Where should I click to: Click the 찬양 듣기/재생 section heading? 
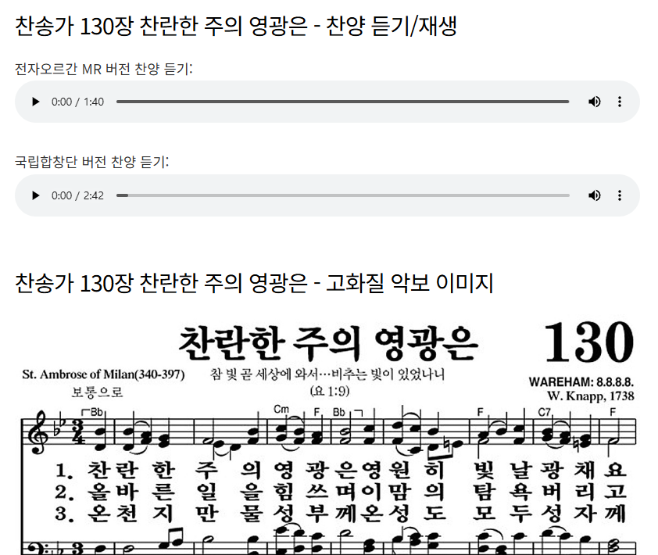236,26
